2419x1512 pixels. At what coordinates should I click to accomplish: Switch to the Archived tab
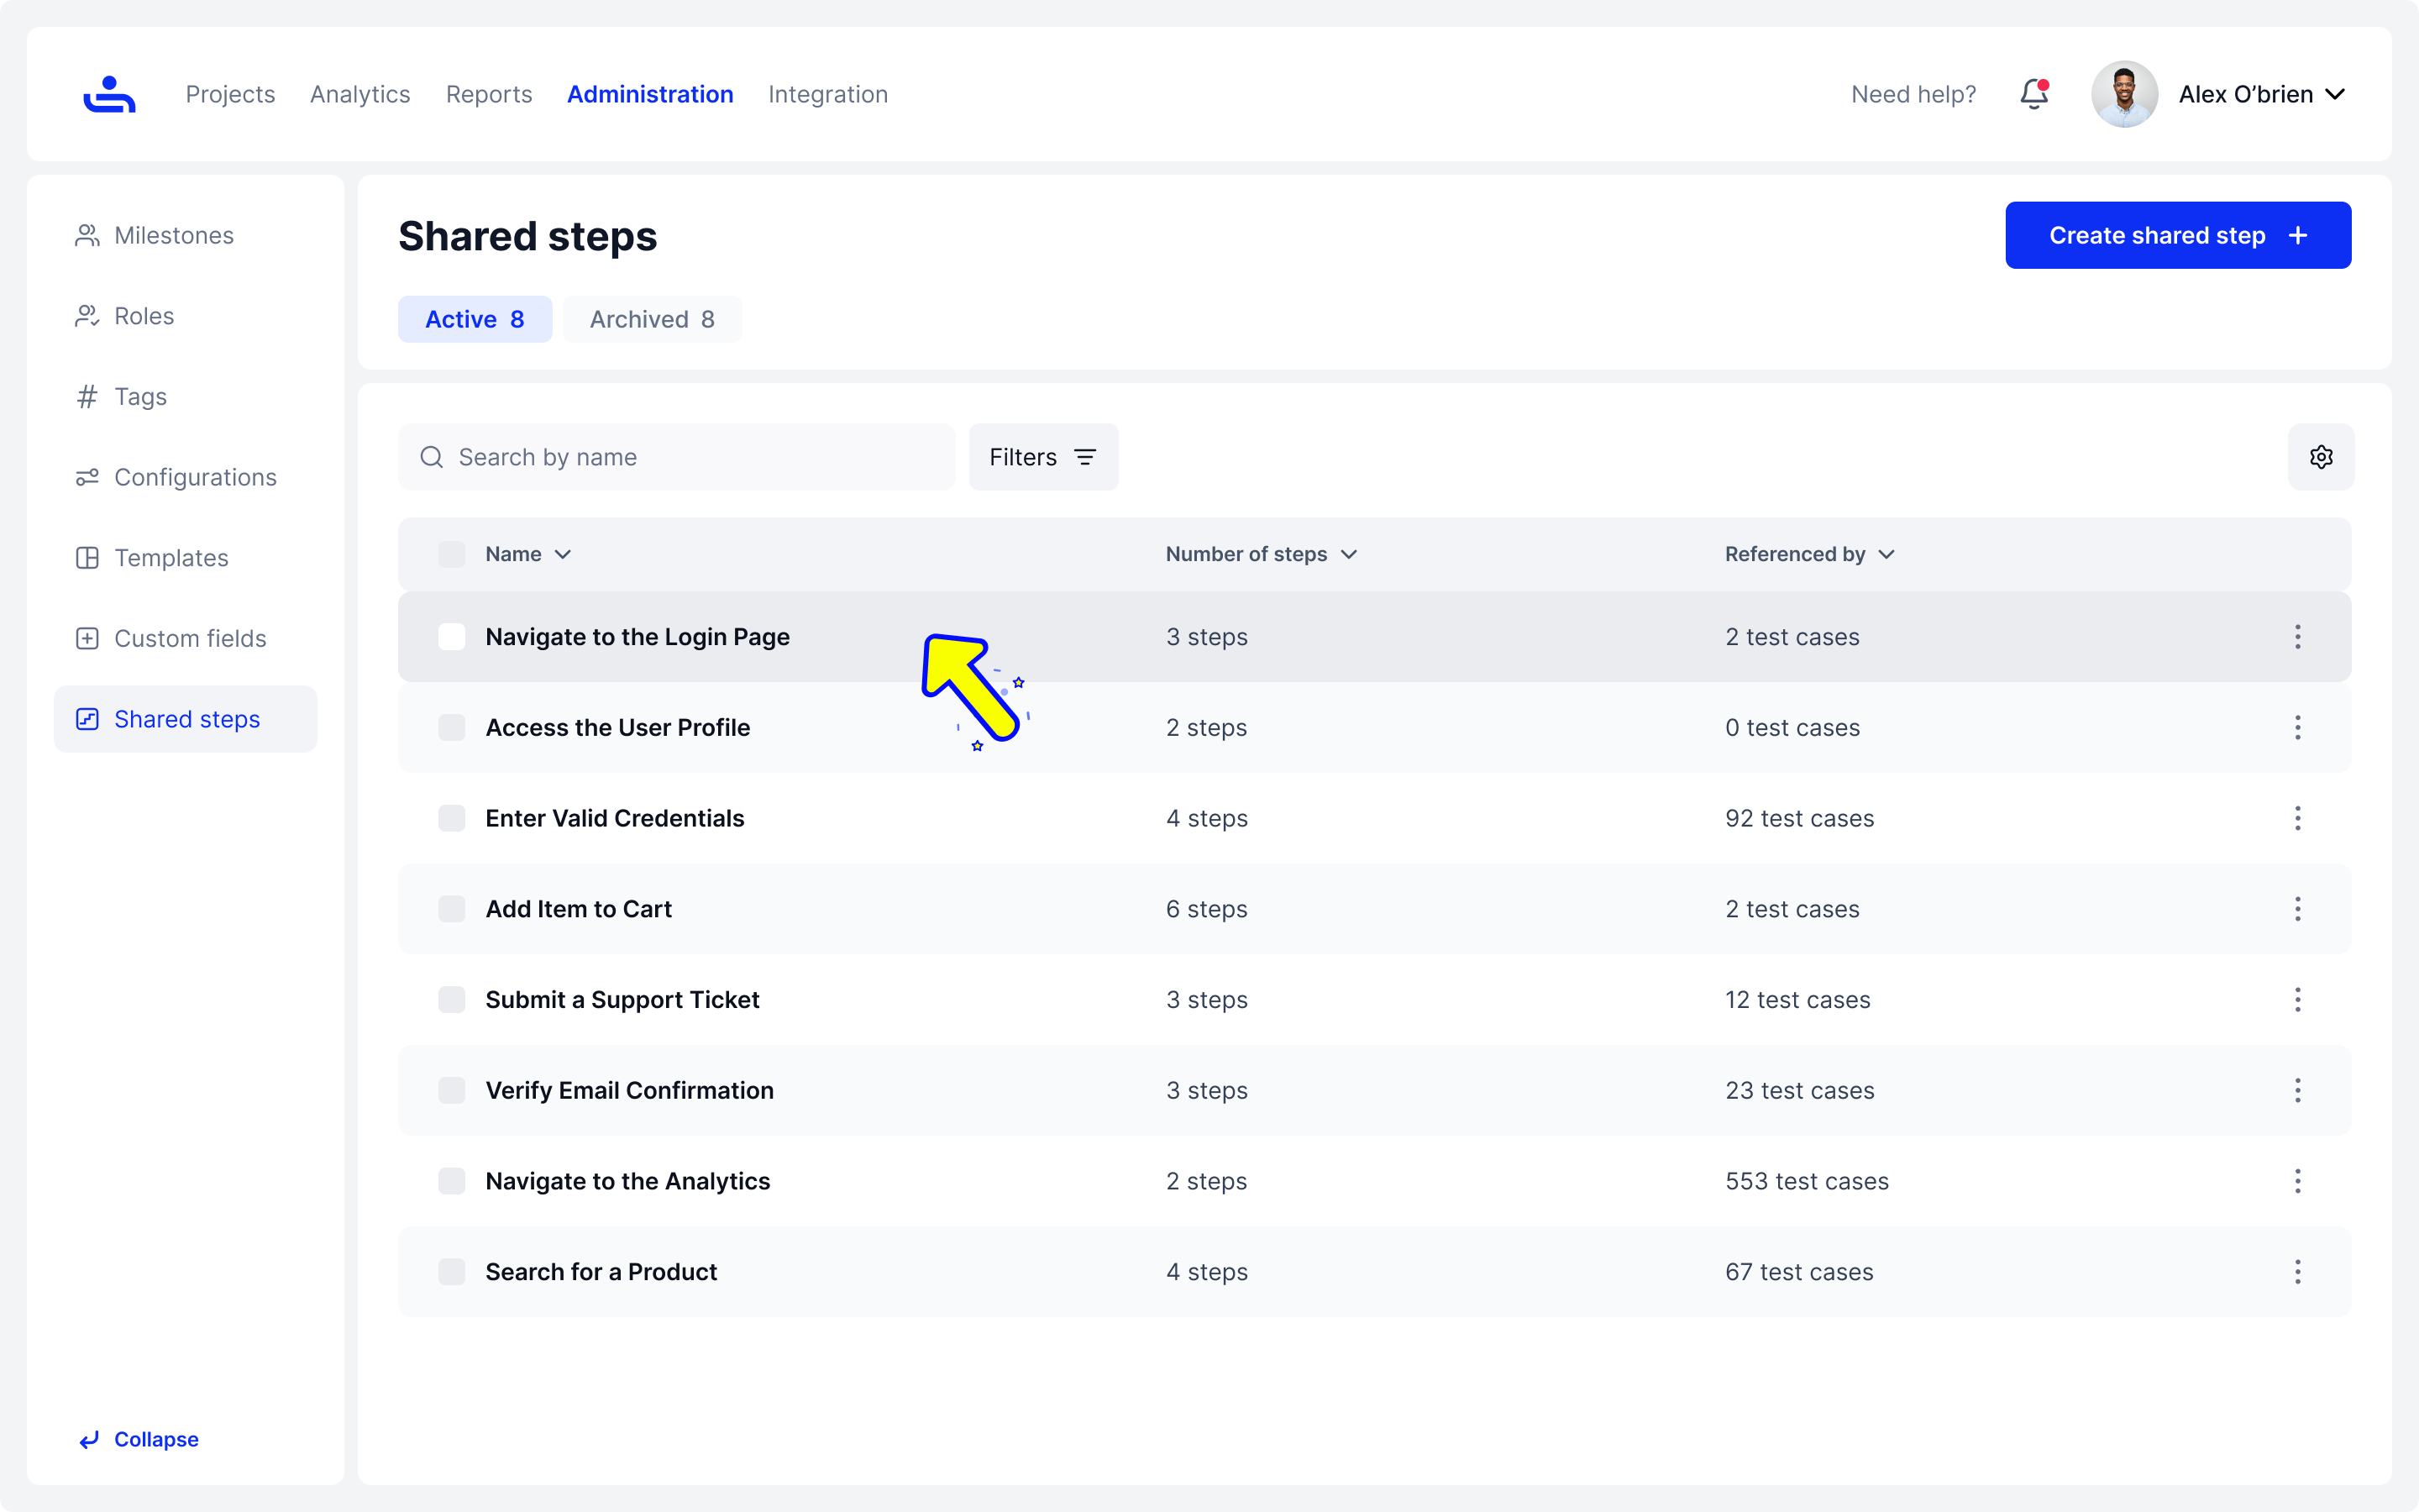(652, 319)
